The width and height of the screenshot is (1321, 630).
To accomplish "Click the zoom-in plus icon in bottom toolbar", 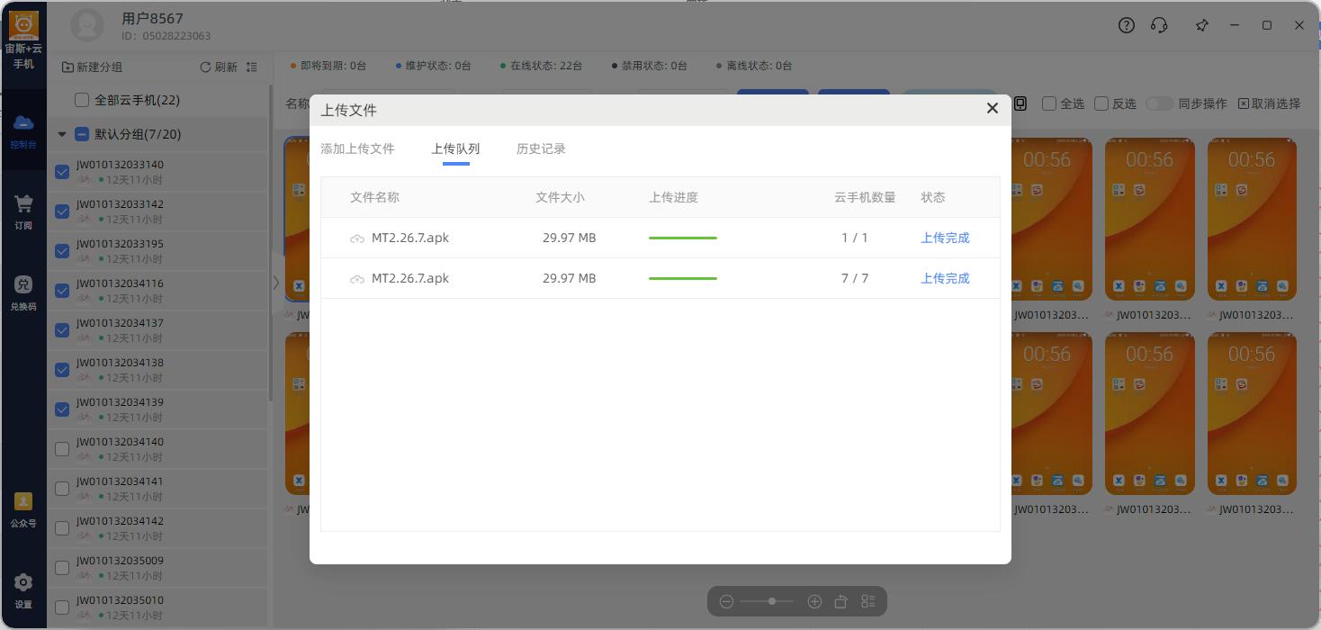I will click(x=814, y=601).
